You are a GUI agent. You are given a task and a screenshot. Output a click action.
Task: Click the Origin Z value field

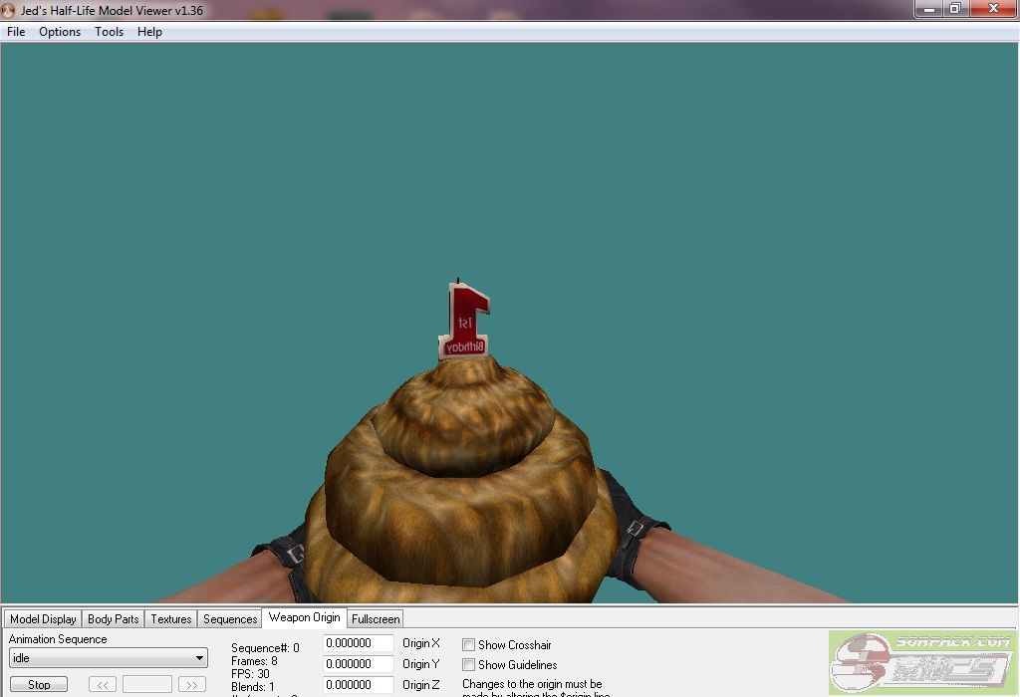[359, 685]
